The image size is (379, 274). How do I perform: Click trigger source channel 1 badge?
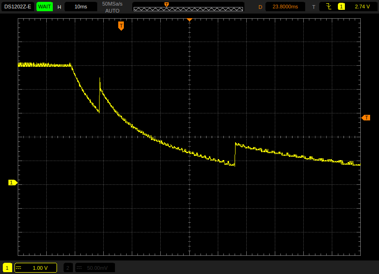tap(341, 7)
